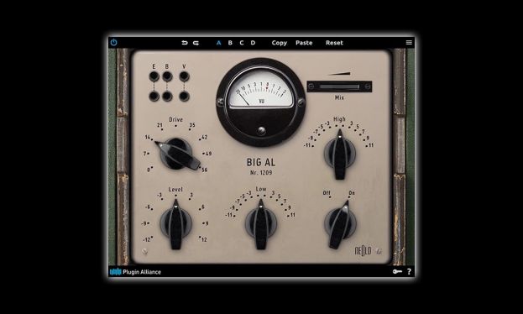This screenshot has height=314, width=523.
Task: Click the Plugin Alliance logo
Action: pos(135,272)
